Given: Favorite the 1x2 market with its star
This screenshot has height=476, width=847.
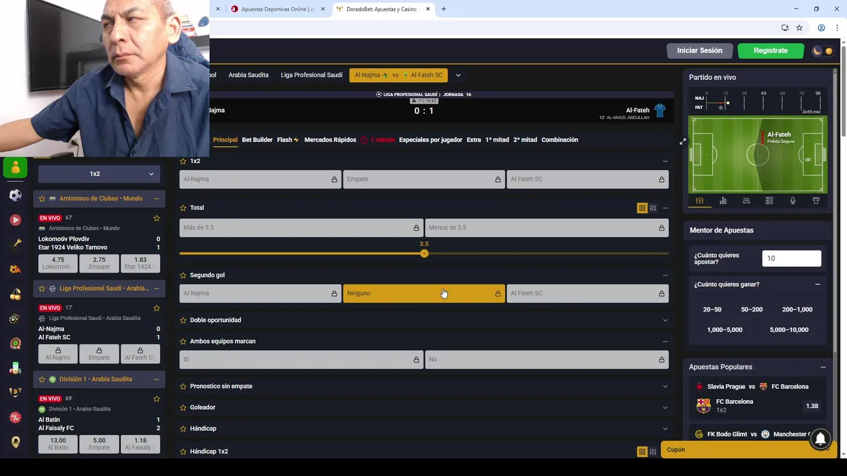Looking at the screenshot, I should click(183, 161).
